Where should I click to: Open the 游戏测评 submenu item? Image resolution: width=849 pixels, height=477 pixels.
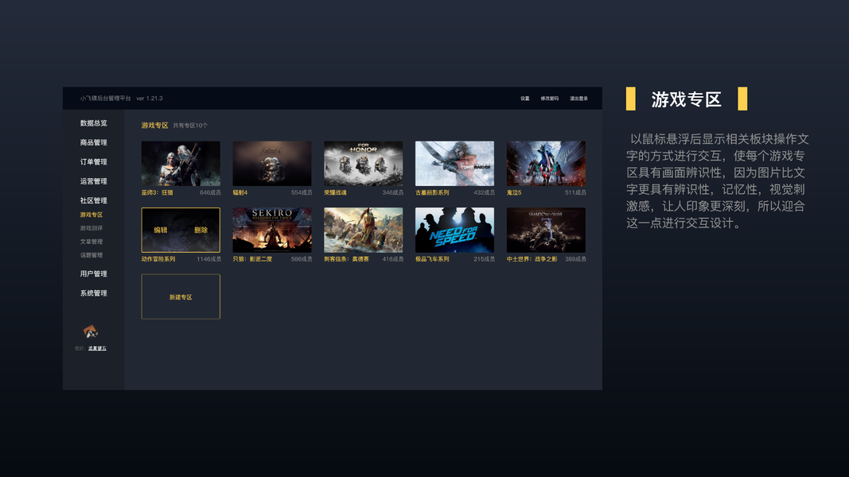pyautogui.click(x=92, y=228)
